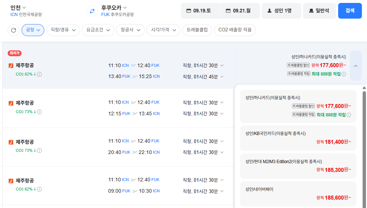Expand 09:00 FUK return flight details
The width and height of the screenshot is (367, 208).
click(222, 191)
